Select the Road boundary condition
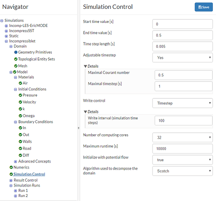 pos(27,148)
